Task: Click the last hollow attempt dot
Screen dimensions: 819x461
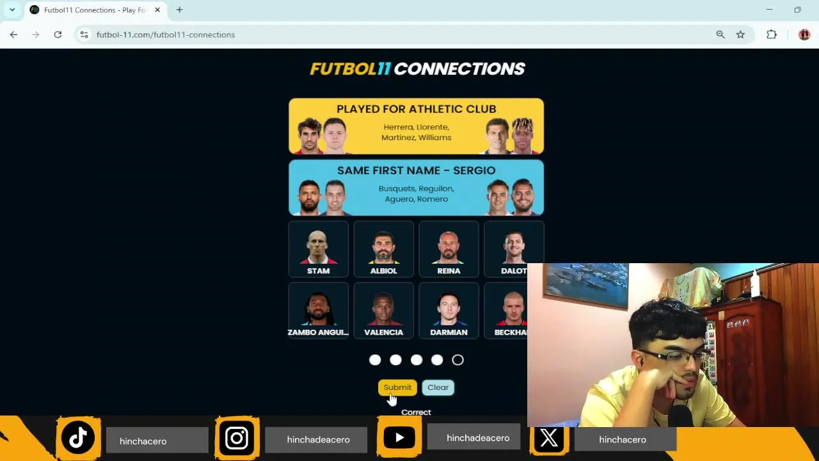Action: [457, 360]
